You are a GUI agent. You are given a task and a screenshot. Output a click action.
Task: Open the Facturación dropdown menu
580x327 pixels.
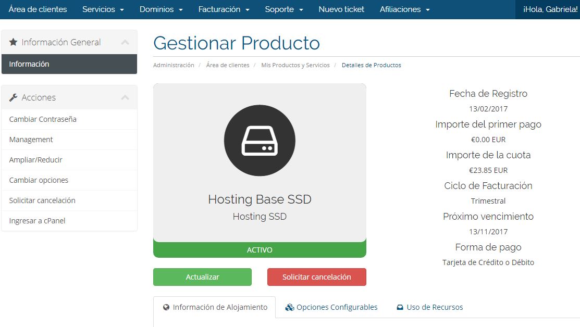[x=224, y=9]
